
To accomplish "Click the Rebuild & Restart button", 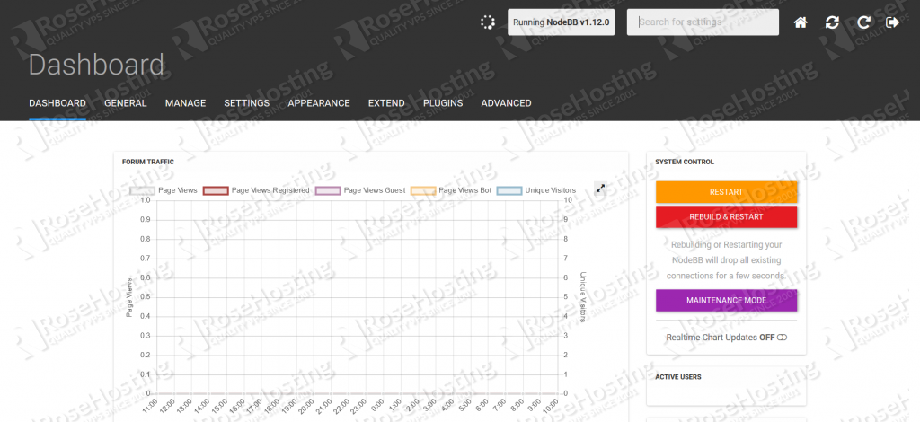I will [726, 217].
